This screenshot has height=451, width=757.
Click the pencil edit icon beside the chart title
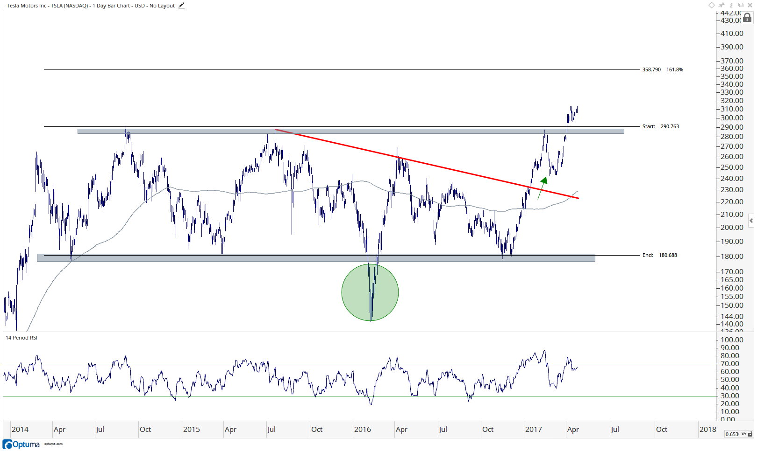click(x=181, y=6)
